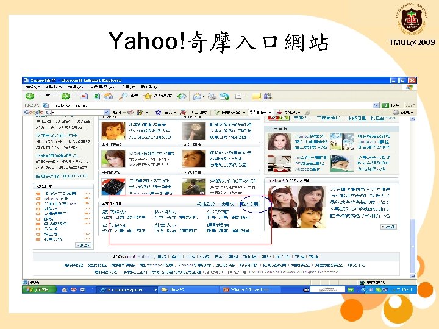Click the yellow folder icon in the toolbar
Screen dimensions: 439x329
coord(257,96)
